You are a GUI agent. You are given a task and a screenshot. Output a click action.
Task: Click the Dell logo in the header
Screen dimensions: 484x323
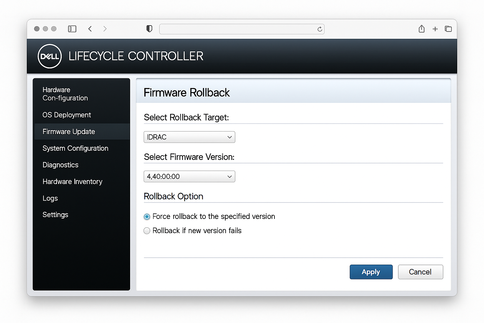point(49,56)
